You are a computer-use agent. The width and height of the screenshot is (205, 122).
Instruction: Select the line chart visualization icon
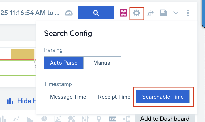point(16,119)
